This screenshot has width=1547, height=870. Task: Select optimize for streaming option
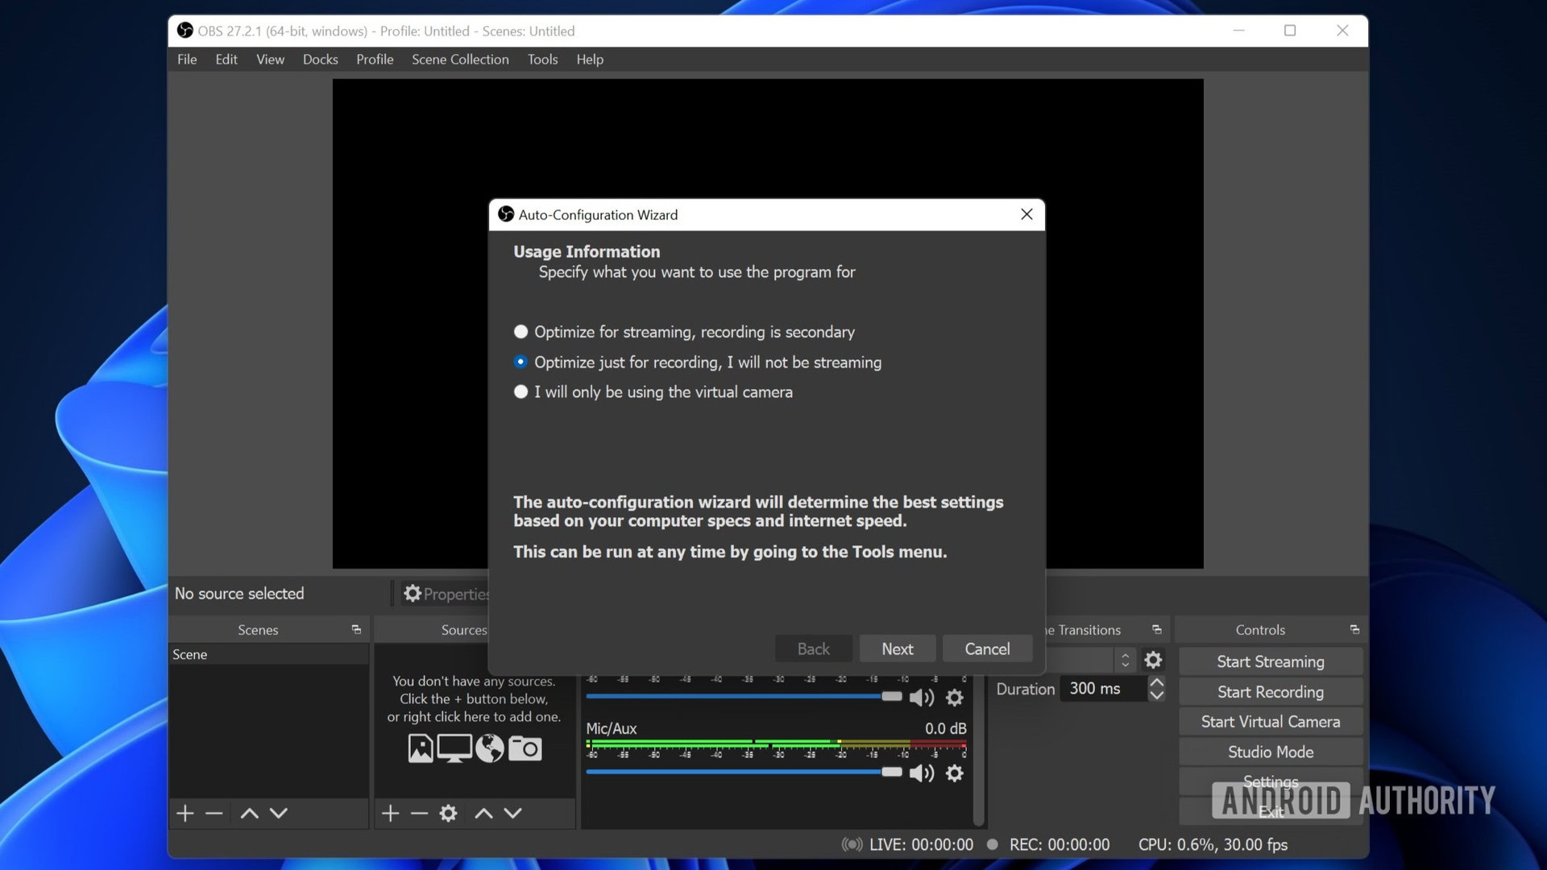click(x=520, y=331)
